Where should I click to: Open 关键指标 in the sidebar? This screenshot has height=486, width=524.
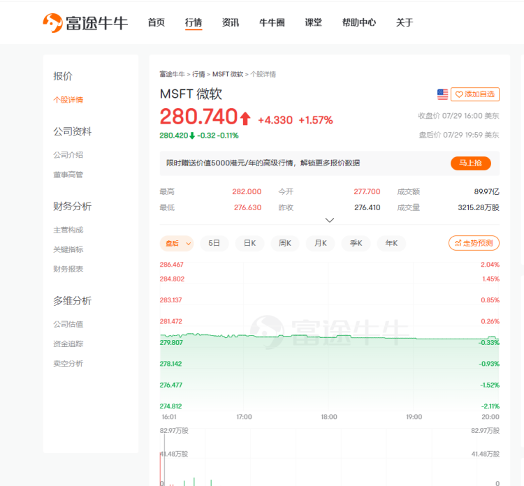[x=68, y=249]
